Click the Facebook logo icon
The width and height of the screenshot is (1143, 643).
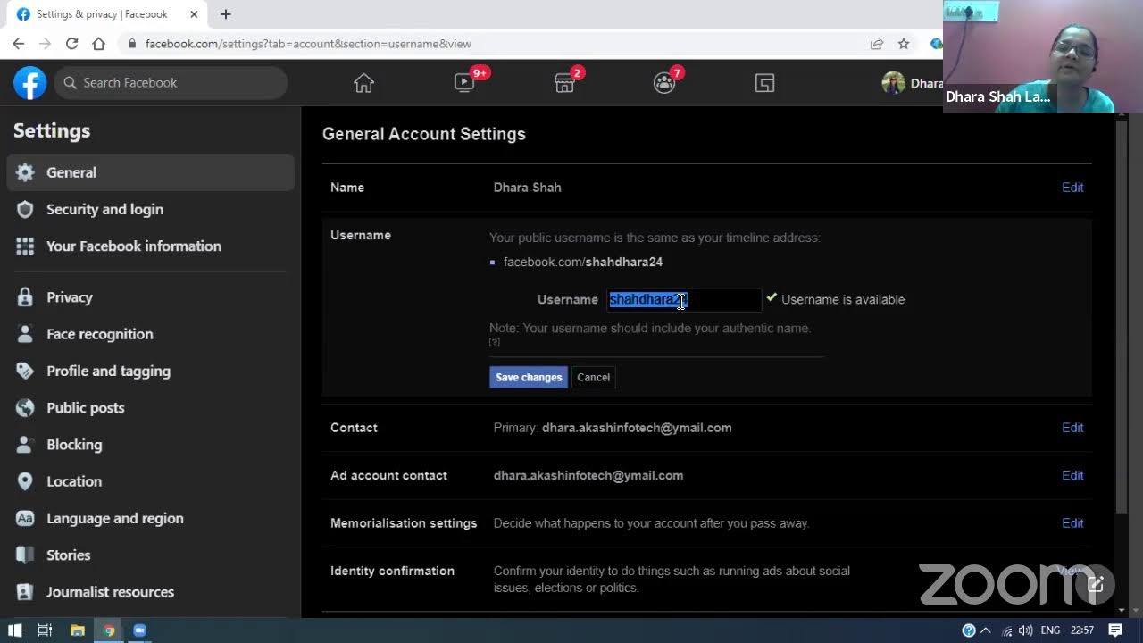29,83
